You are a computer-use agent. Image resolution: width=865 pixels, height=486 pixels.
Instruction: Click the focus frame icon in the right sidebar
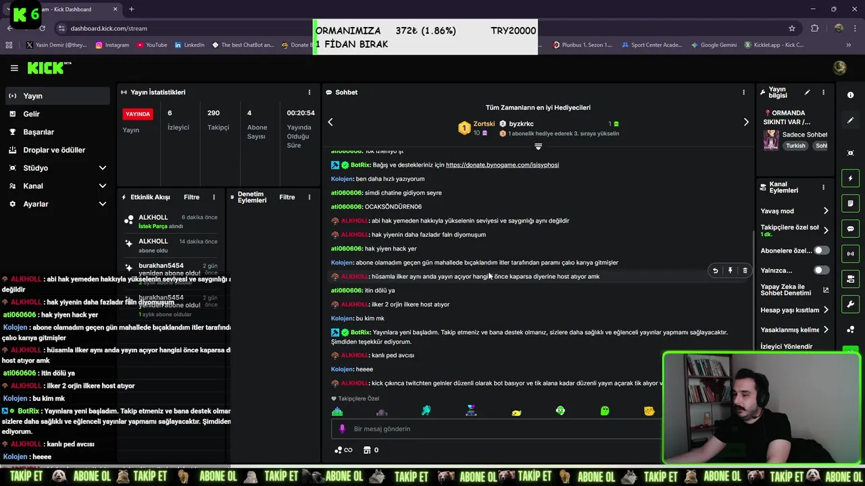(851, 153)
